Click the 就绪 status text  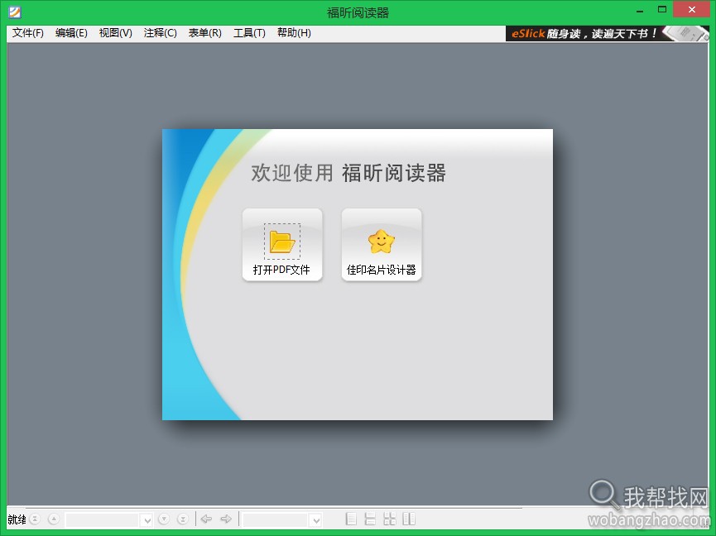point(17,519)
